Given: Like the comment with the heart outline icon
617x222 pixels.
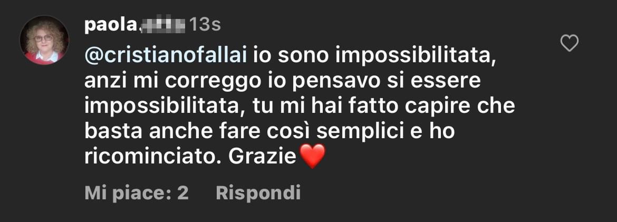Looking at the screenshot, I should click(x=569, y=43).
